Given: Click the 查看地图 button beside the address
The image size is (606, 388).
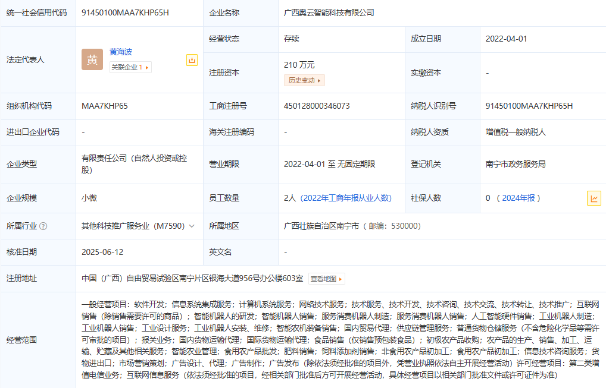Looking at the screenshot, I should tap(326, 279).
